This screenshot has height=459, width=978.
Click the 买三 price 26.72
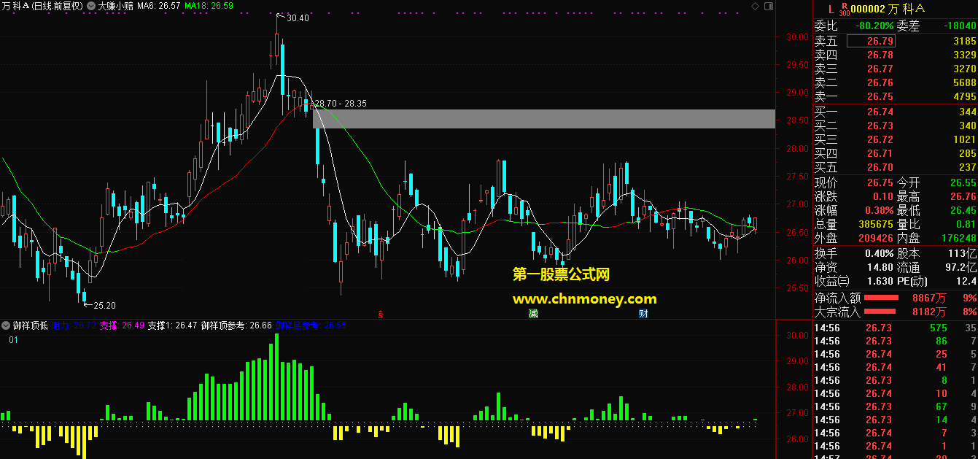(880, 139)
